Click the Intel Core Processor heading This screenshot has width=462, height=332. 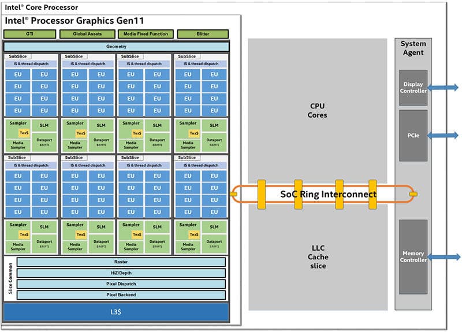tap(41, 7)
